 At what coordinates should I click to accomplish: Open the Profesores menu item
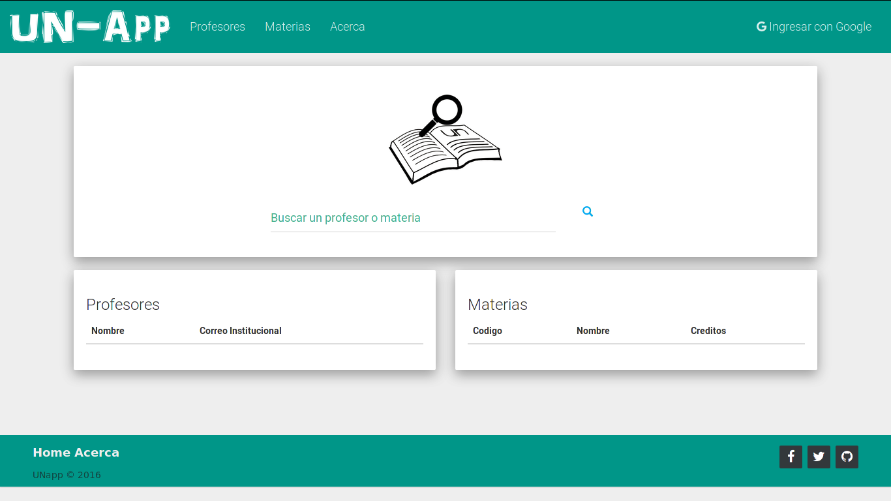point(217,27)
